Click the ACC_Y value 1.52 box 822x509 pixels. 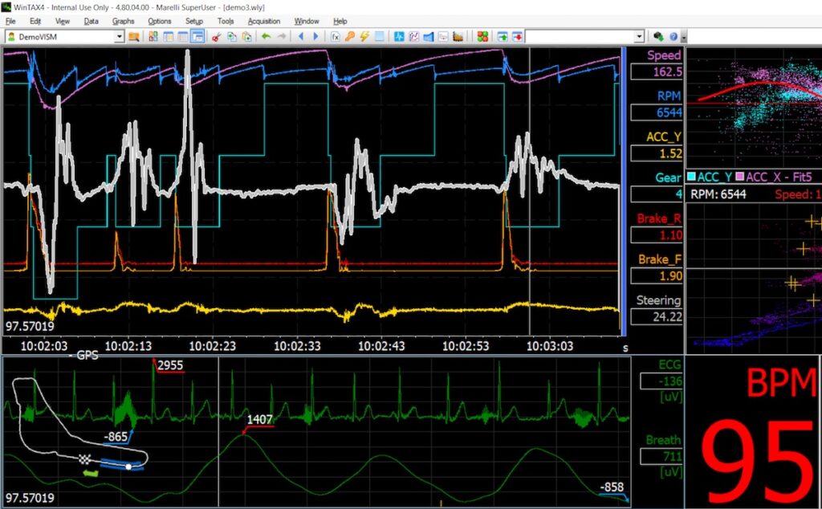coord(657,153)
